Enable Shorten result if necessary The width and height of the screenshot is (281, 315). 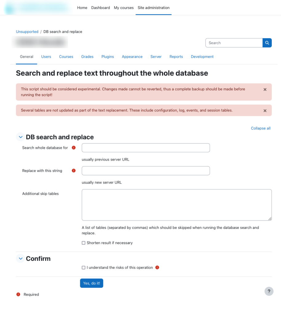point(84,243)
